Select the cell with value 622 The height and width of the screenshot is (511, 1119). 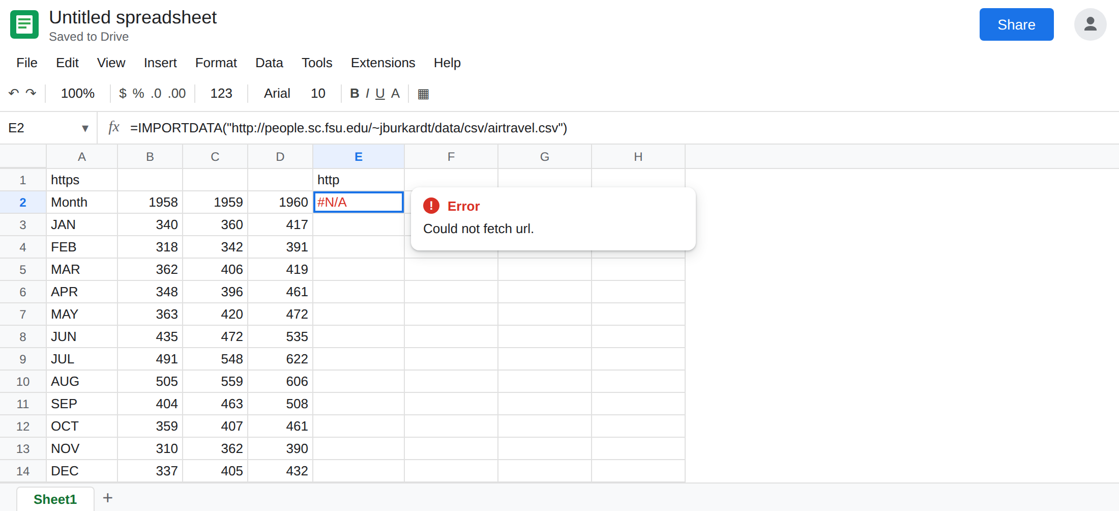(x=280, y=359)
